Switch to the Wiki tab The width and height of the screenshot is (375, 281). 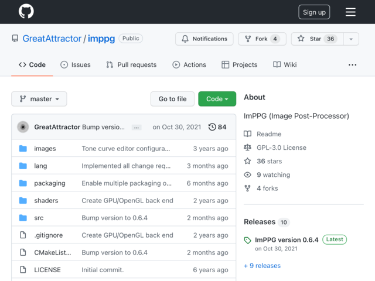tap(285, 65)
